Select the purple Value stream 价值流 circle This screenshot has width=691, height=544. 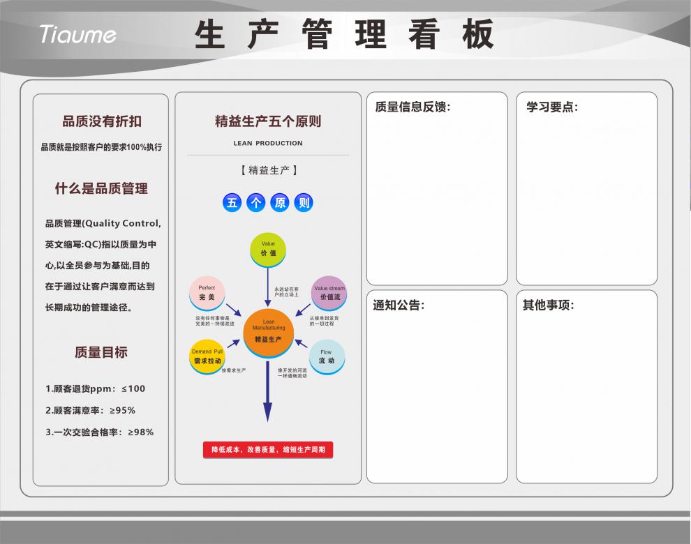point(329,292)
